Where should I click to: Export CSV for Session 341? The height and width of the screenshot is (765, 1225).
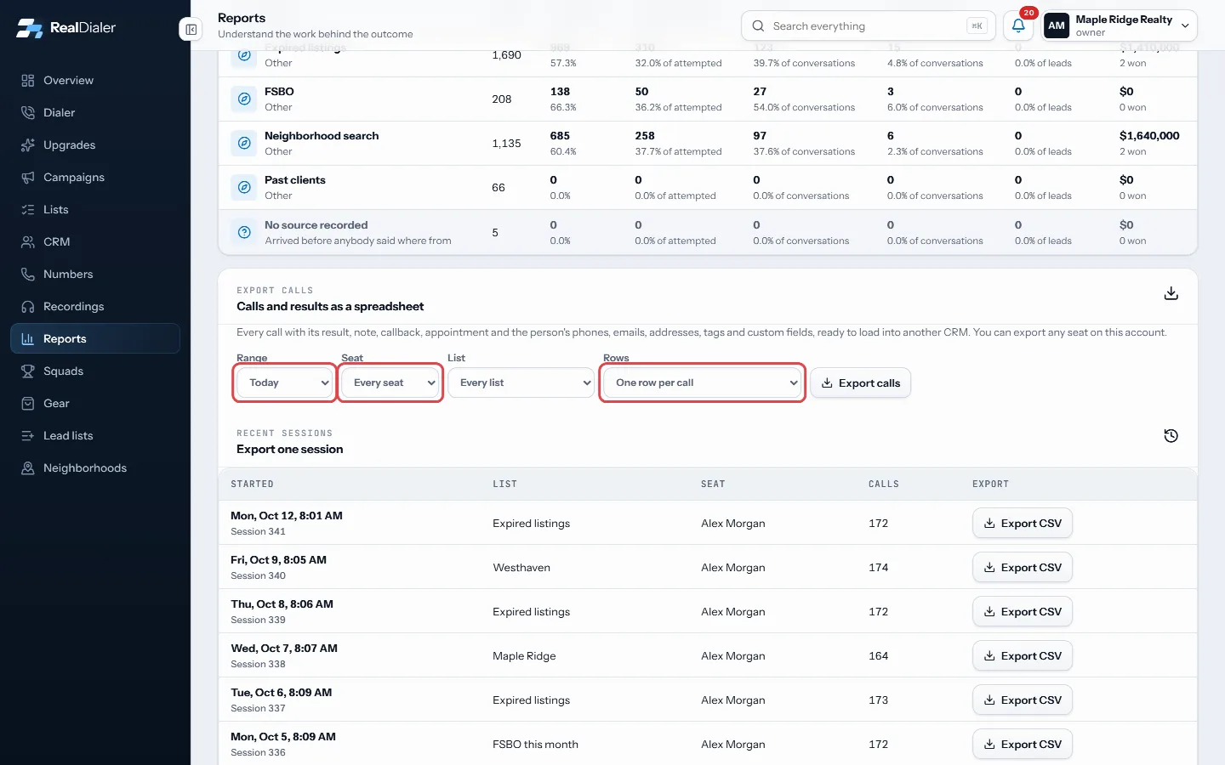point(1023,524)
